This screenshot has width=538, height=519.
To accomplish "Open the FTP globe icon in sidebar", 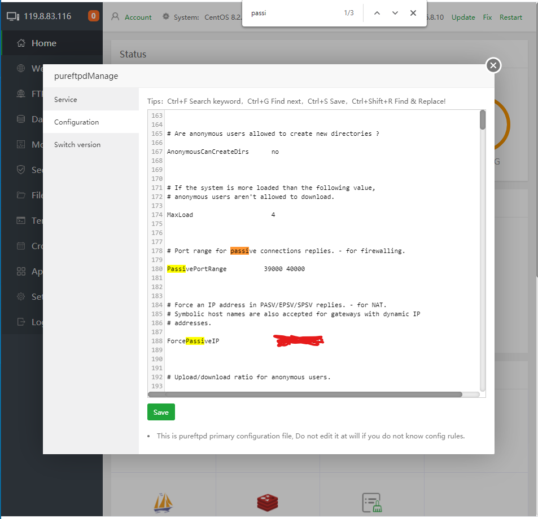I will (21, 94).
